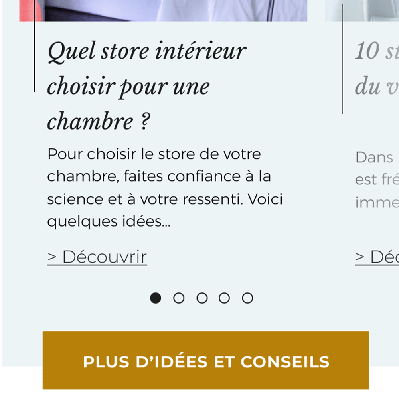Click the '>' arrow before the first 'Découvrir'
The image size is (399, 399).
[x=52, y=257]
